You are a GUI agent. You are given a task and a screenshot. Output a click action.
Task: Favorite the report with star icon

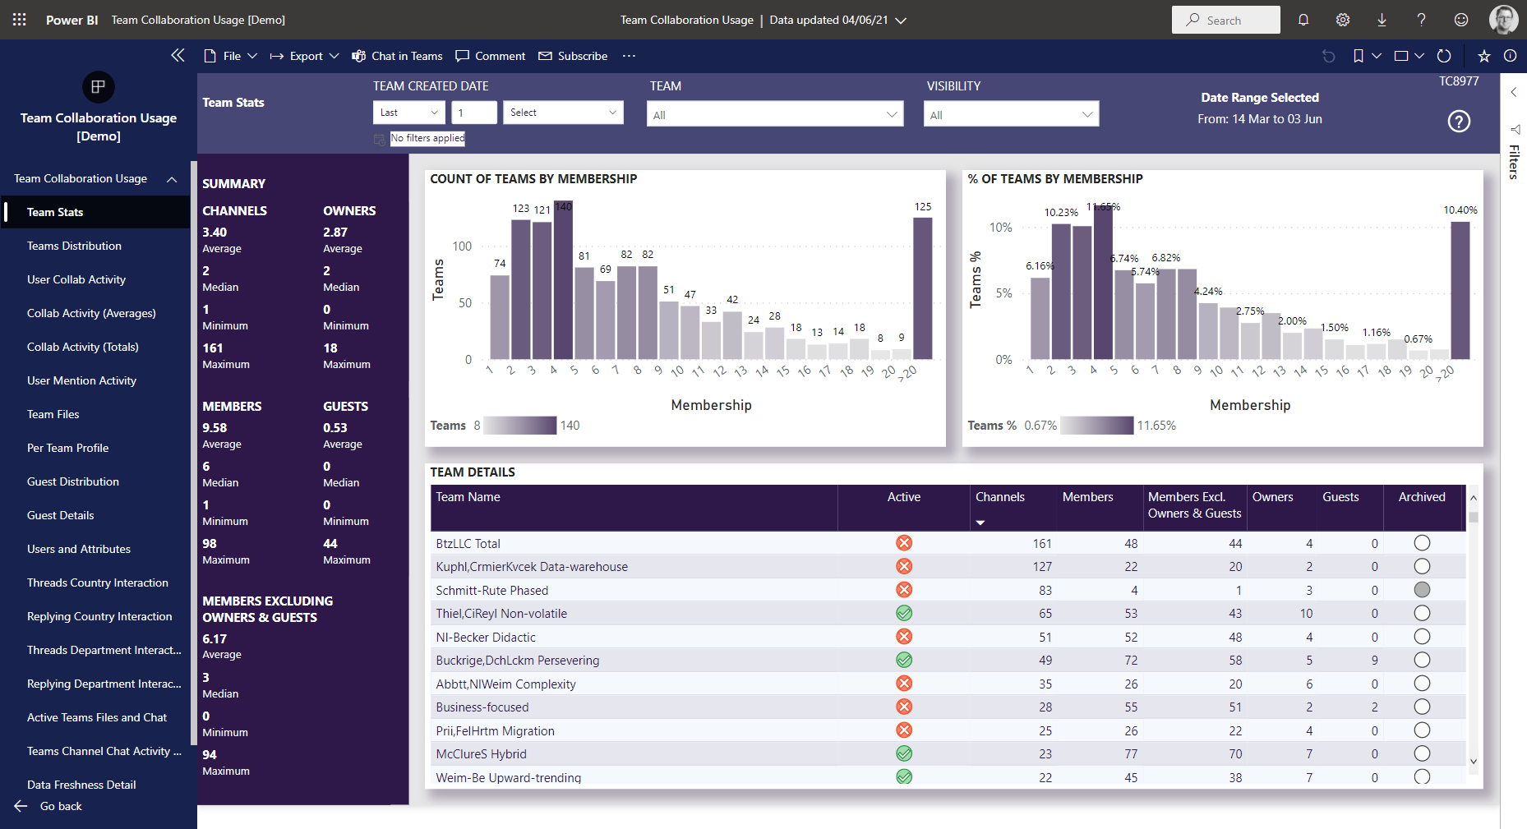[x=1484, y=56]
